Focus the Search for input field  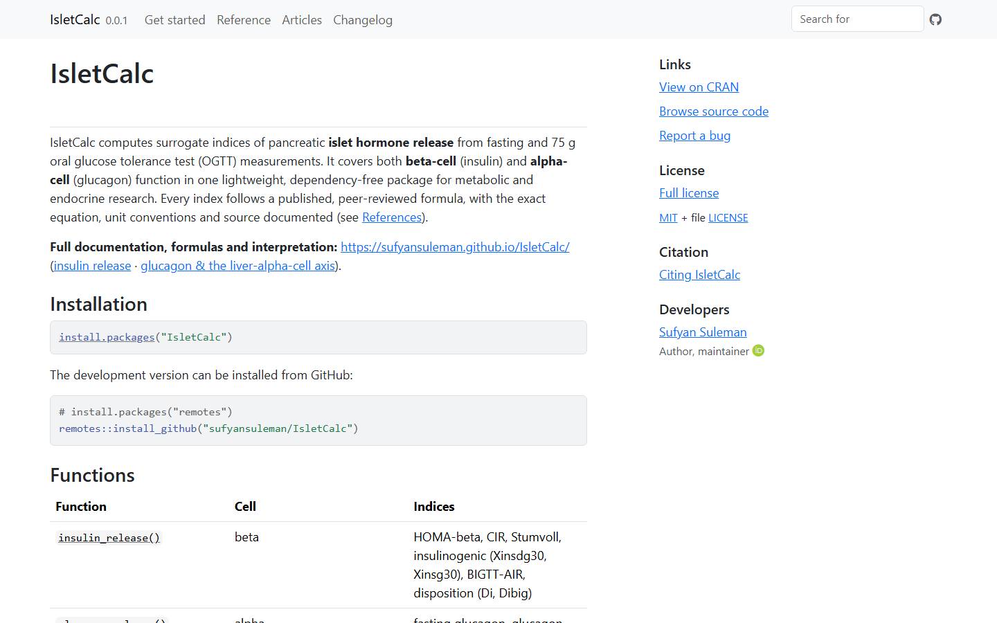[857, 19]
